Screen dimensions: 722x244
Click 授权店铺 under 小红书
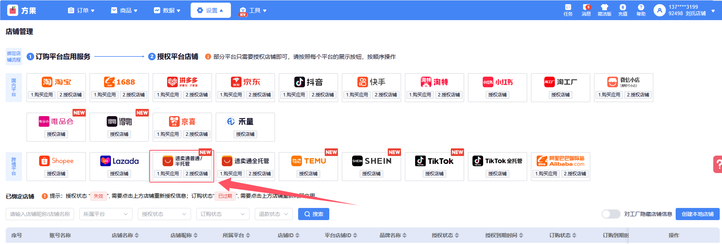click(x=498, y=95)
